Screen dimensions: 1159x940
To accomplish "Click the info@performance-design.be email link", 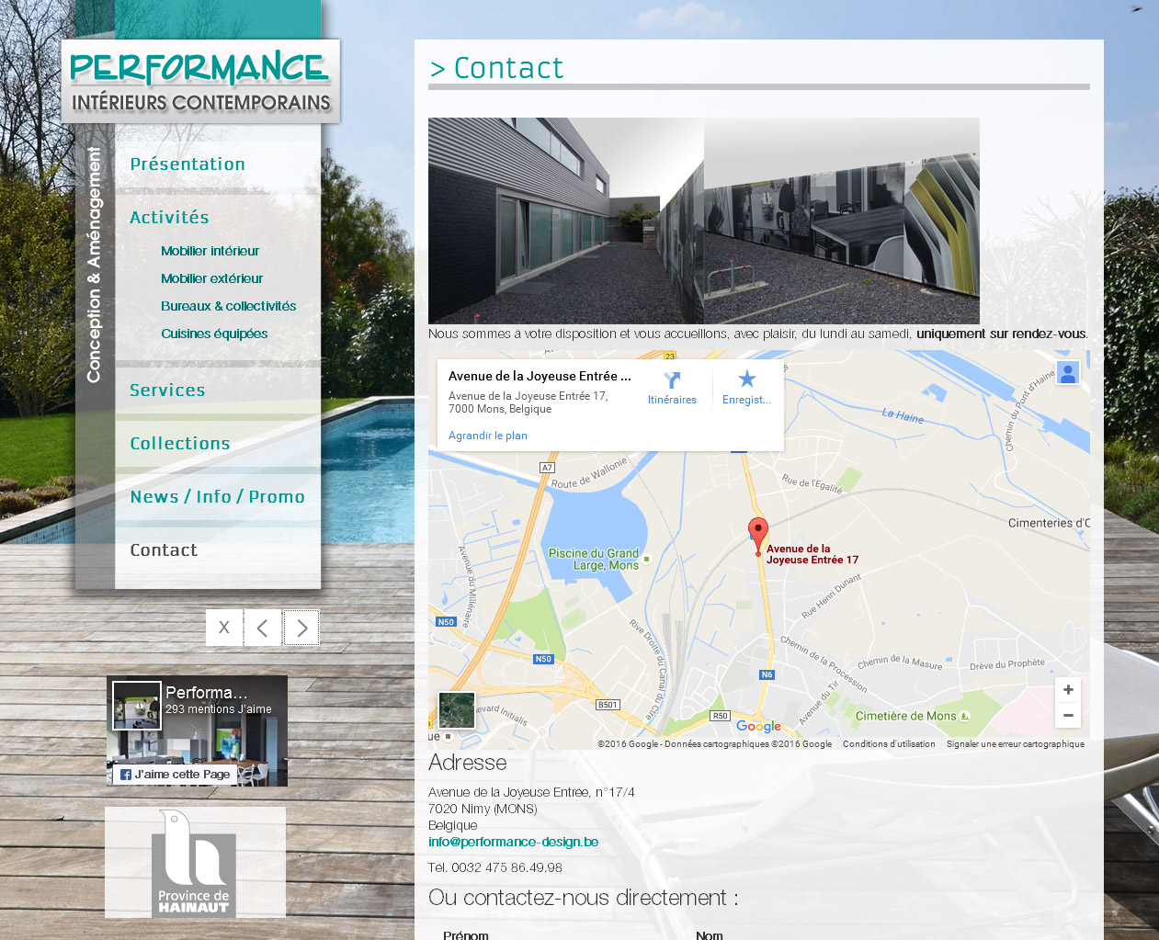I will (x=513, y=842).
